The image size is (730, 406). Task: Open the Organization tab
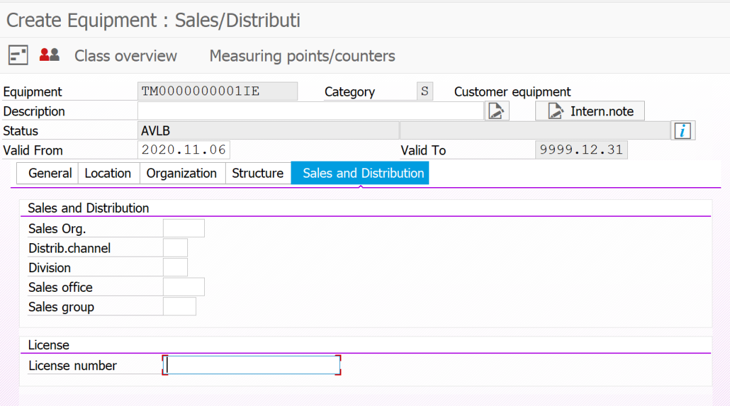pyautogui.click(x=181, y=173)
